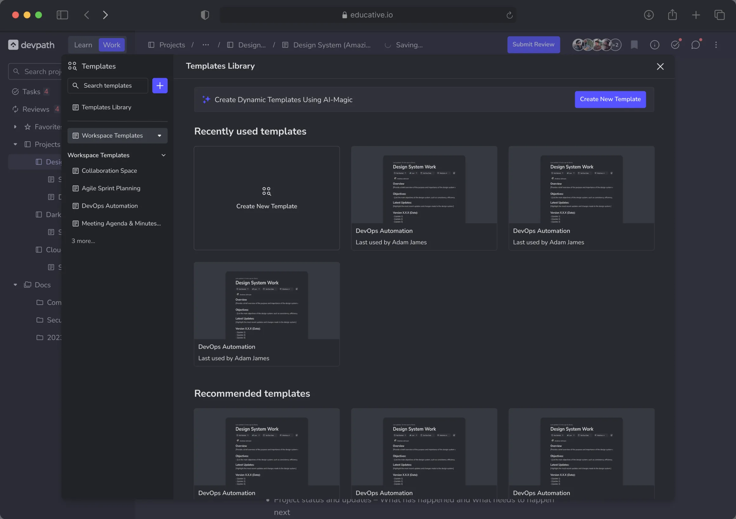Go back with the browser back arrow
This screenshot has width=736, height=519.
coord(87,15)
